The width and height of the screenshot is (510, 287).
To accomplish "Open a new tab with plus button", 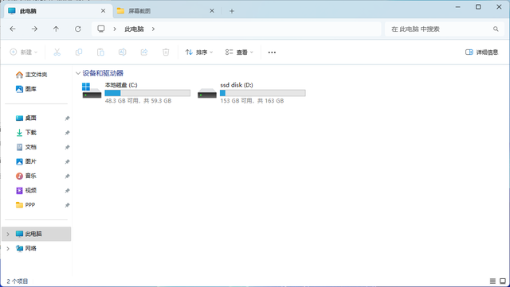I will [x=232, y=11].
